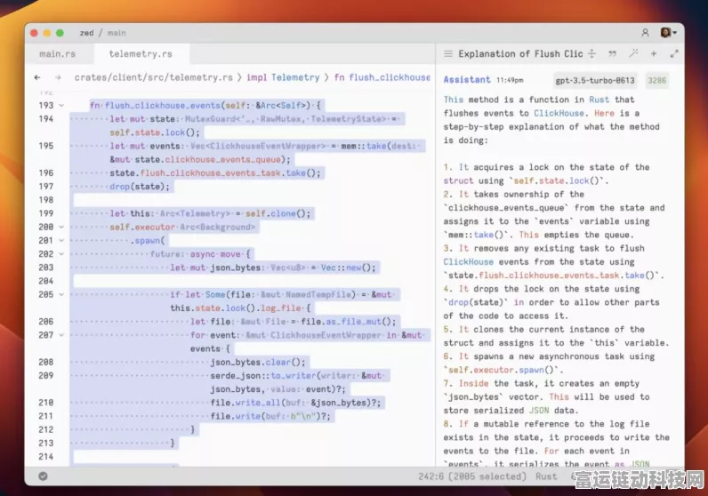
Task: Click the 'main' branch name in title bar
Action: 117,33
